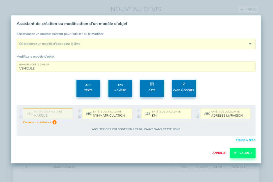Pick the DATE column type tile
This screenshot has width=273, height=182.
click(x=152, y=88)
